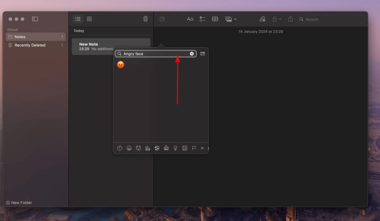
Task: Open Smileys & People emoji category
Action: [x=129, y=148]
